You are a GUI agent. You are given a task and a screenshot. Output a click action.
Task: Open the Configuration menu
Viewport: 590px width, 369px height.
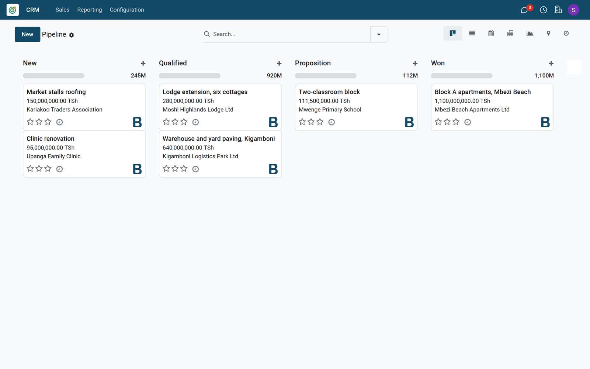coord(127,10)
